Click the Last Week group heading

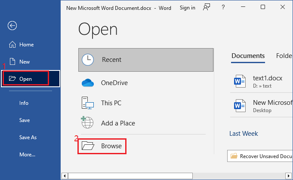point(244,134)
